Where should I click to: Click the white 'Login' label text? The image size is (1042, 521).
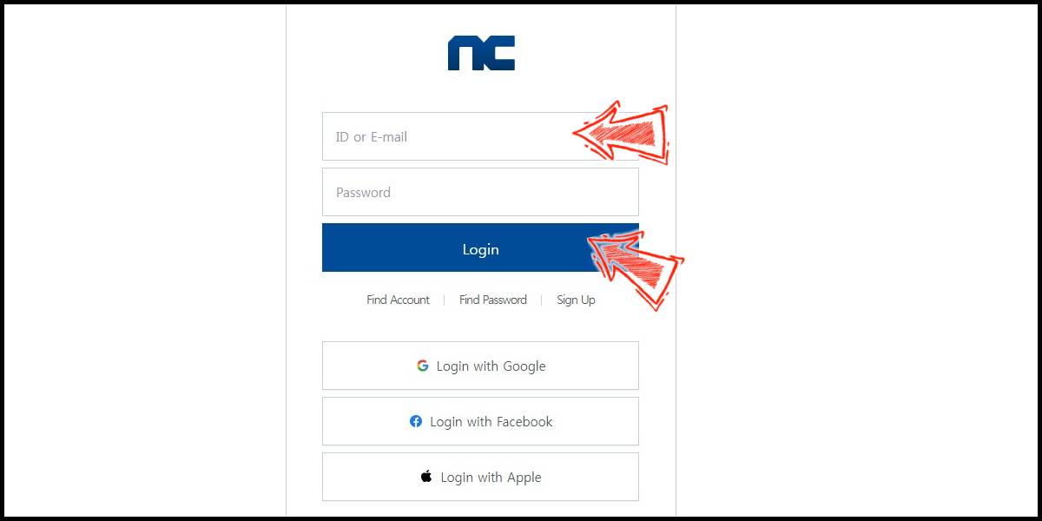480,249
